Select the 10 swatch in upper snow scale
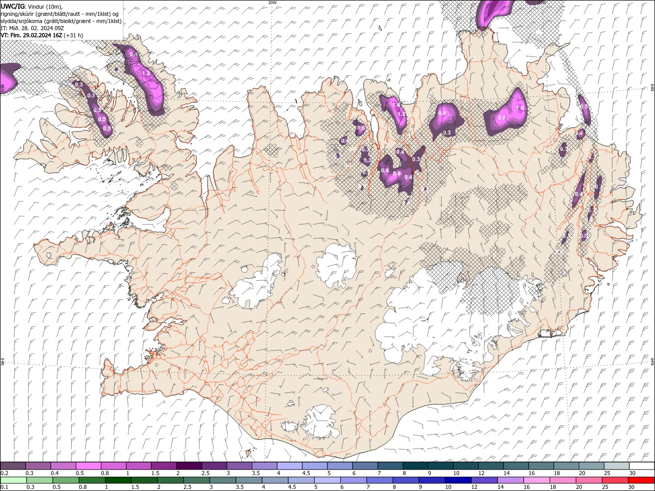 coord(465,466)
